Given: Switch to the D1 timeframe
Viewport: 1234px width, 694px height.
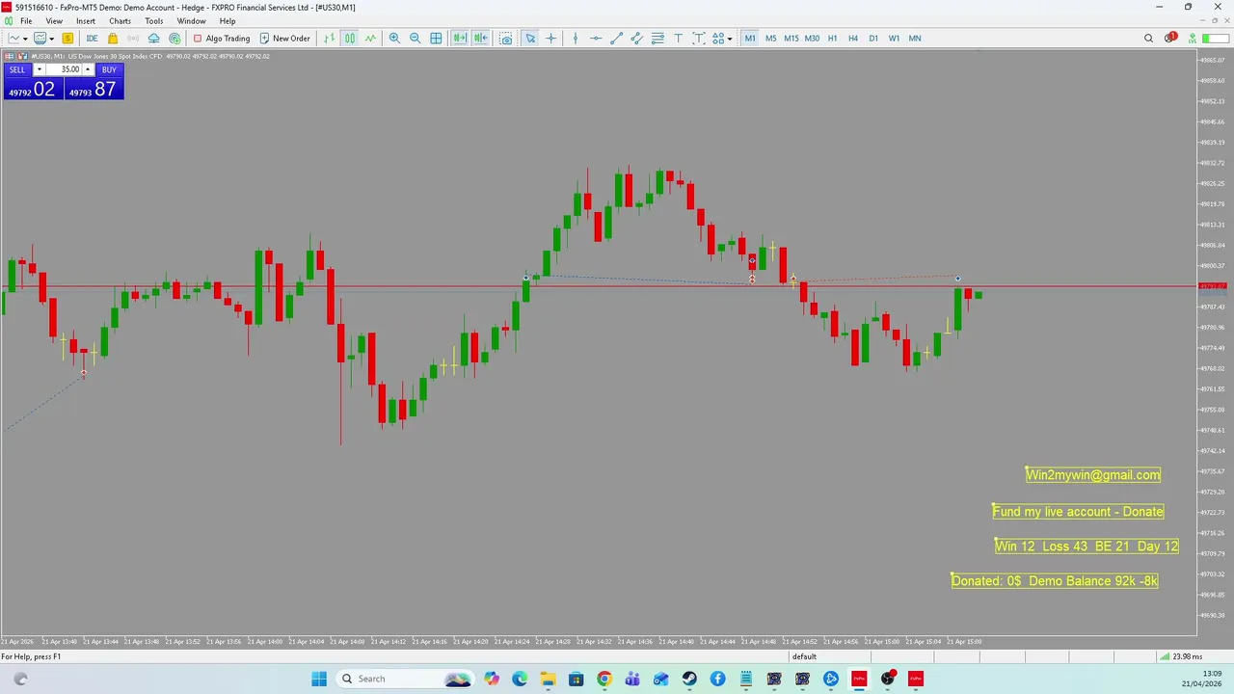Looking at the screenshot, I should point(873,39).
